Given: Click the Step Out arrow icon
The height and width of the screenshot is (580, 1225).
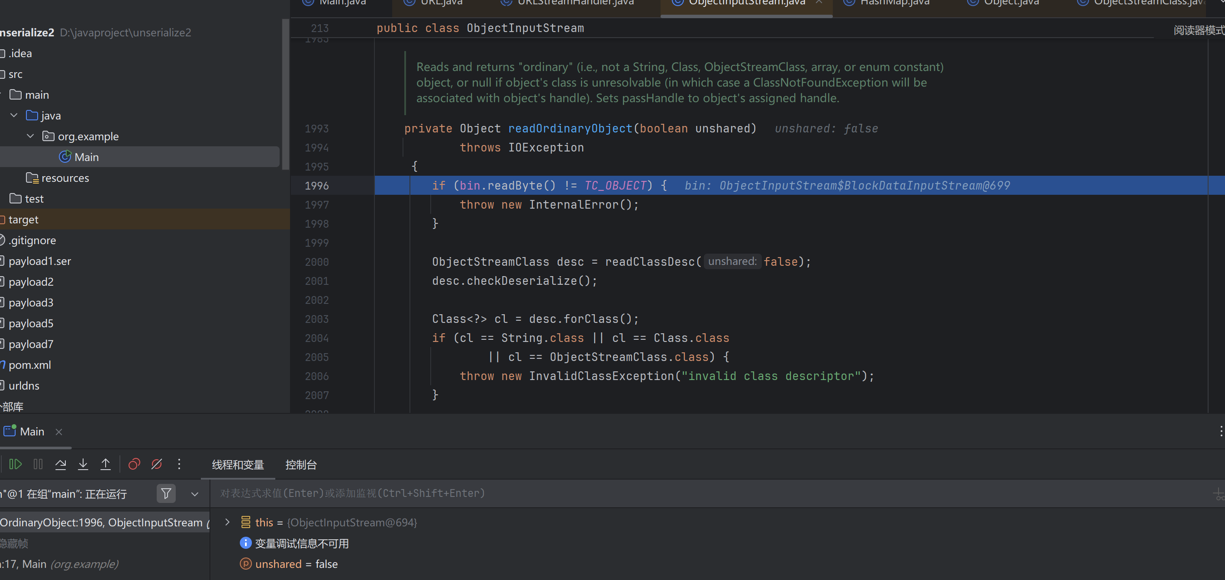Looking at the screenshot, I should pyautogui.click(x=106, y=464).
